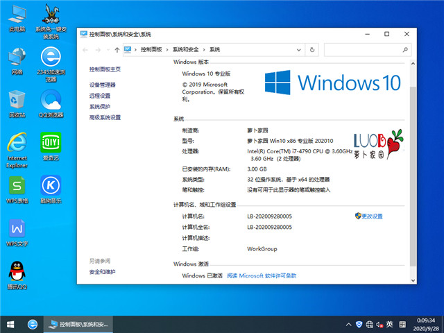The image size is (444, 333).
Task: Open the security shield tray icon
Action: coord(359,324)
